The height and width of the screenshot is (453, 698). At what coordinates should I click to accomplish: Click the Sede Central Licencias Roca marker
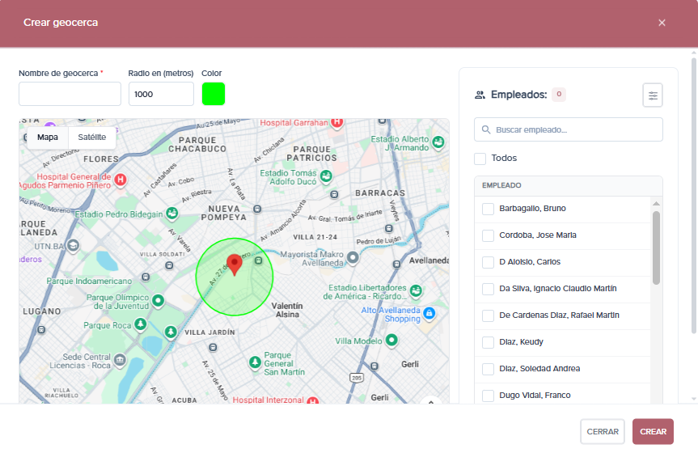pos(120,360)
